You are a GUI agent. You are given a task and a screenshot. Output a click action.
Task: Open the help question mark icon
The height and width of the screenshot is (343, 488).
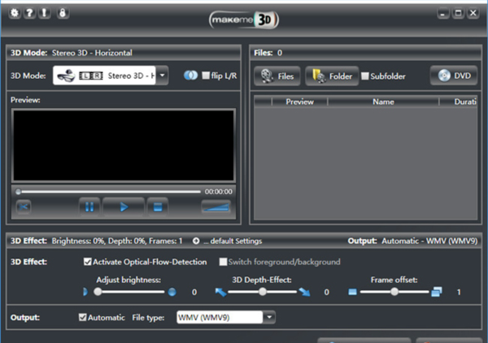point(29,13)
